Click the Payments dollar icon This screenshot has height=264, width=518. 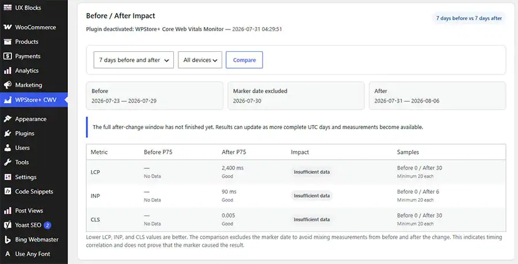tap(7, 56)
